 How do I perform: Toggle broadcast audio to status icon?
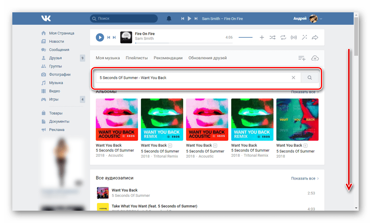294,37
